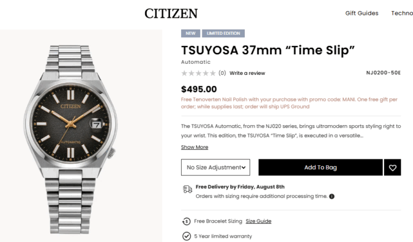This screenshot has width=413, height=242.
Task: Click the warranty checkmark icon
Action: pos(186,236)
